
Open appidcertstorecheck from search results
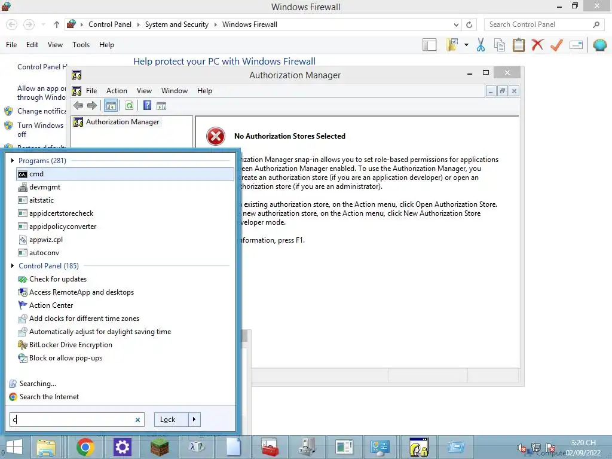click(126, 213)
